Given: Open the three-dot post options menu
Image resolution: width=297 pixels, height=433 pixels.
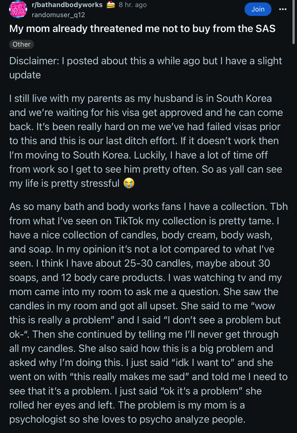Looking at the screenshot, I should (x=283, y=9).
